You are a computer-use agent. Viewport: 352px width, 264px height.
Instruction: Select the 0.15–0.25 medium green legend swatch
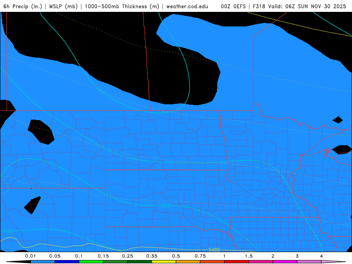115,262
